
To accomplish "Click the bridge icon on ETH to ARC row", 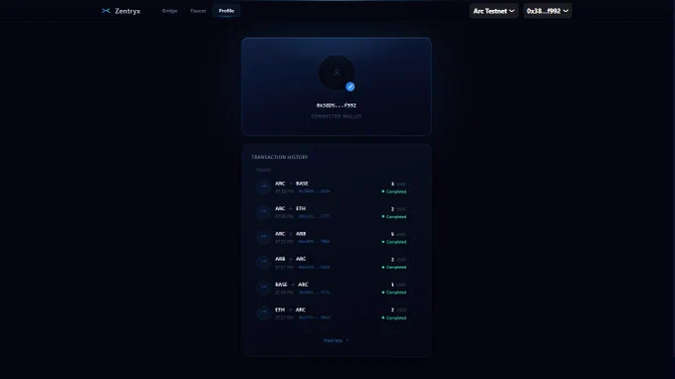I will (263, 314).
